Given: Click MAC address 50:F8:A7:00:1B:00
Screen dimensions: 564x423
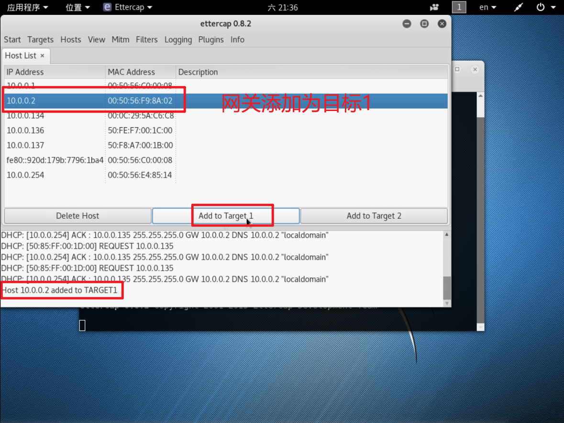Looking at the screenshot, I should point(140,145).
